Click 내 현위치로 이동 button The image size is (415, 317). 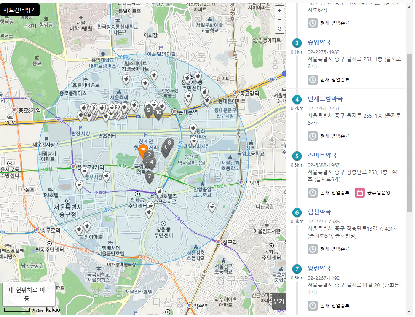point(28,294)
